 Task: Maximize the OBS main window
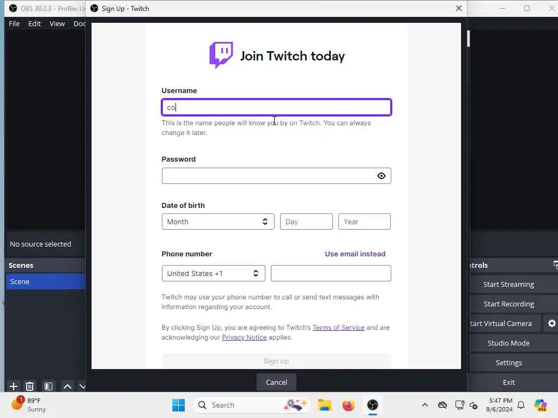click(x=527, y=8)
